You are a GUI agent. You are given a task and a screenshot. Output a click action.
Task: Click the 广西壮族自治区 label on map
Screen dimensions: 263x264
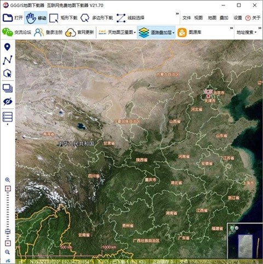[146, 240]
